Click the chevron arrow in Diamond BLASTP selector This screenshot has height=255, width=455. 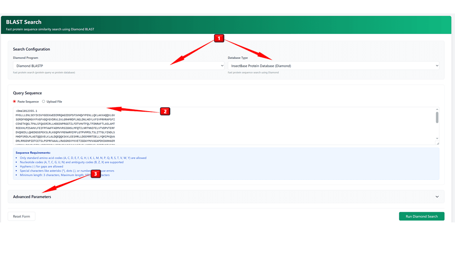222,66
